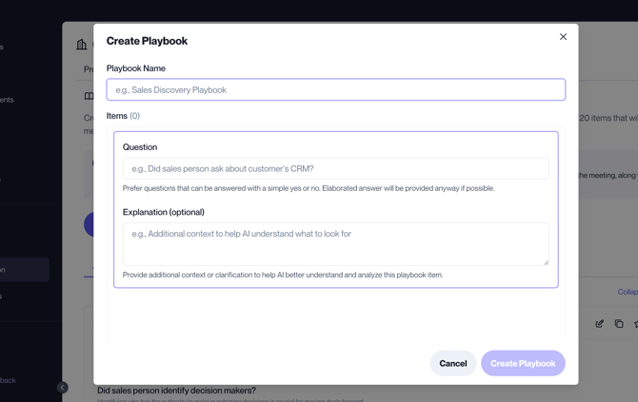638x402 pixels.
Task: Click the edit pencil icon behind dialog
Action: [599, 324]
